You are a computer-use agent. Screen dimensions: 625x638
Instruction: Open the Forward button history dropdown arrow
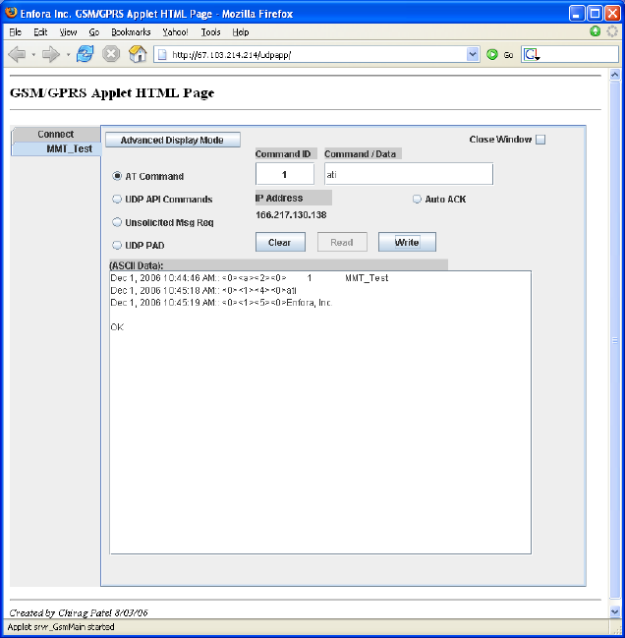[x=68, y=54]
